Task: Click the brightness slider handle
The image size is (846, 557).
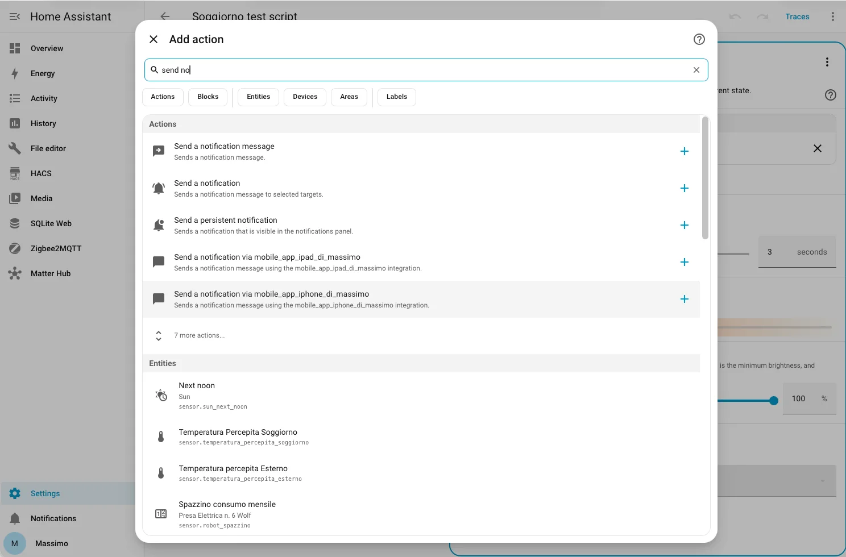Action: point(774,401)
